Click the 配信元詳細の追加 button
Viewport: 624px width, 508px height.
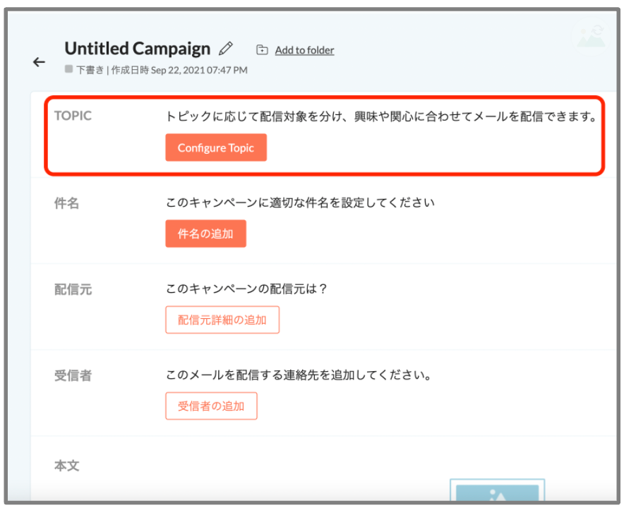[222, 320]
